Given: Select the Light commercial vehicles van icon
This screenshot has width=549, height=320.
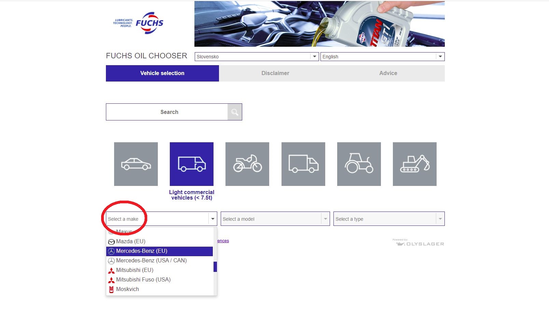Looking at the screenshot, I should 192,164.
